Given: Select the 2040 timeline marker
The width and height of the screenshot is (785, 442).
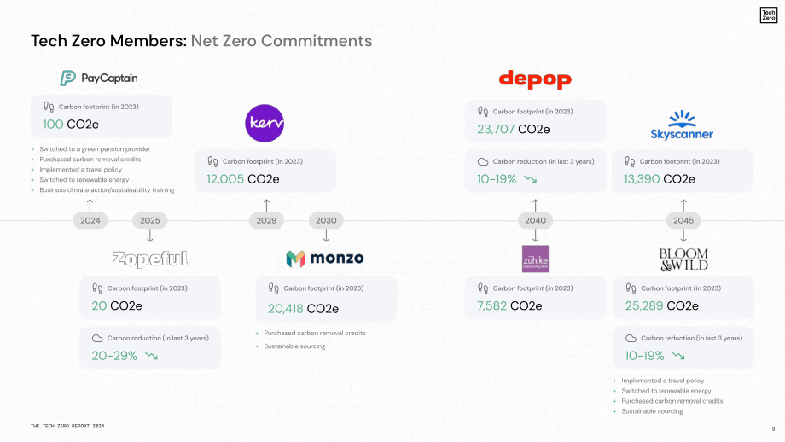Looking at the screenshot, I should (x=535, y=220).
